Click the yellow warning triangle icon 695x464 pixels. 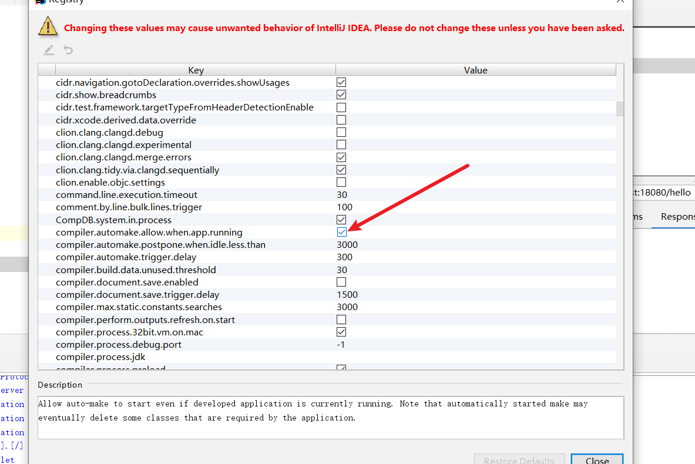tap(48, 27)
